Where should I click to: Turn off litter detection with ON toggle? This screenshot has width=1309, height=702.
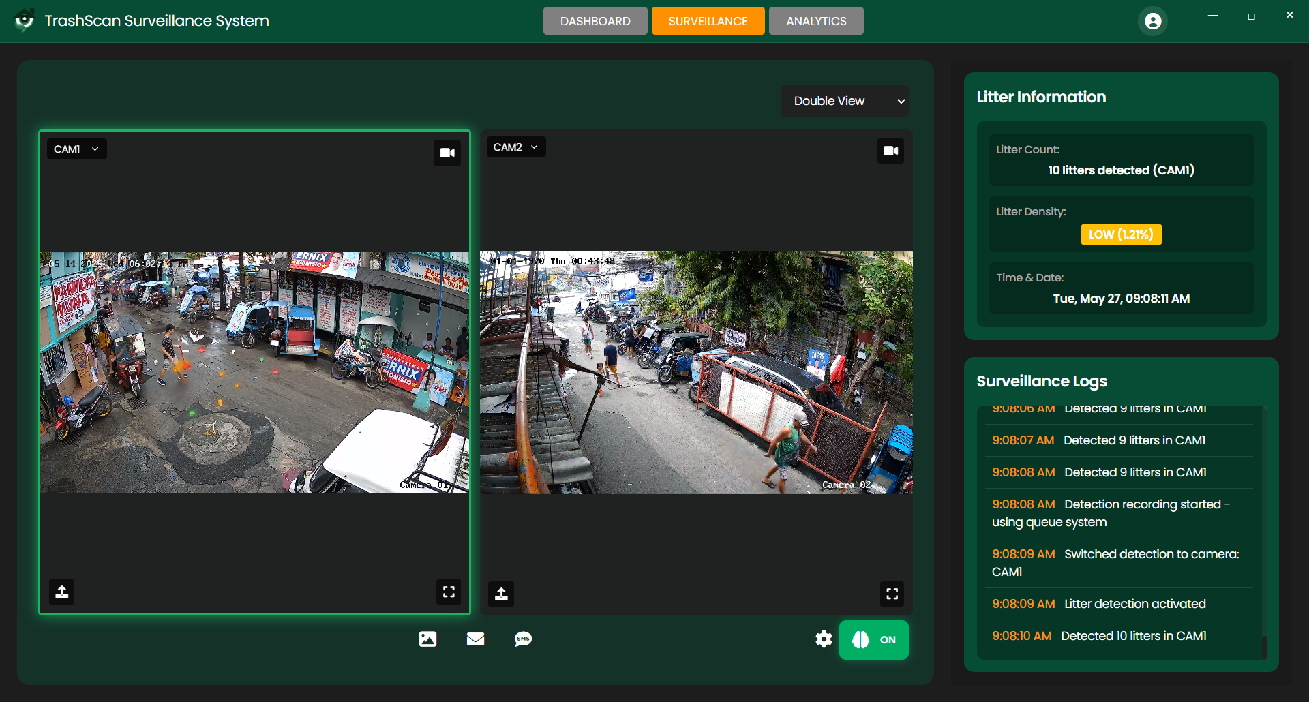874,639
